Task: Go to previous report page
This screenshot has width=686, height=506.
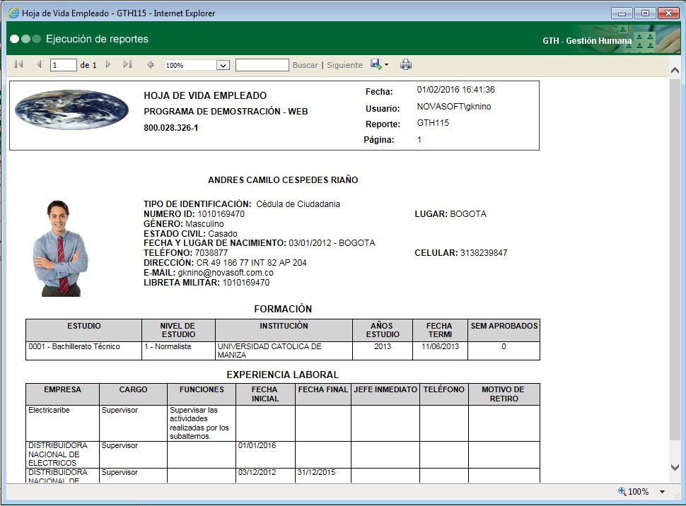Action: 39,65
